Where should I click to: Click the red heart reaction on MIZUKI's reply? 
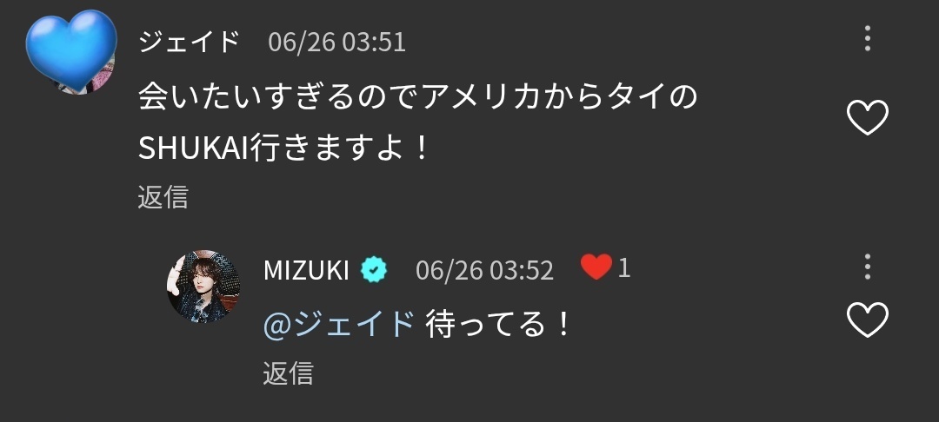click(x=596, y=267)
